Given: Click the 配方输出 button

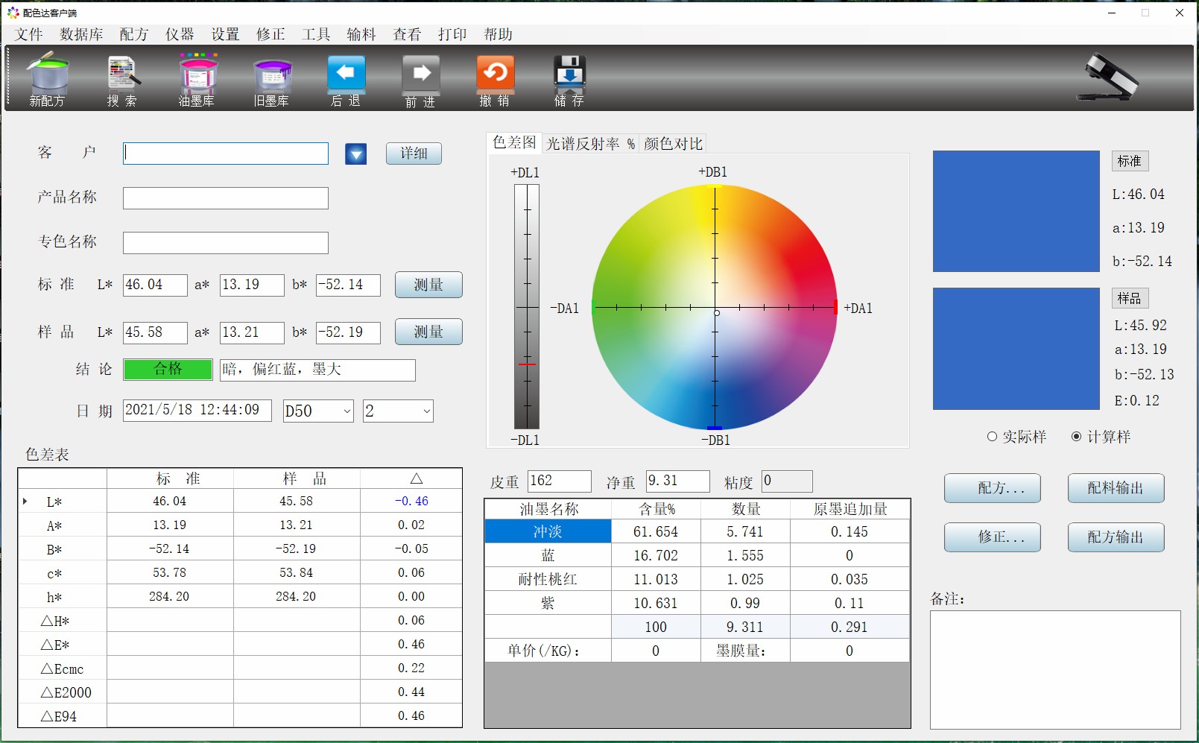Looking at the screenshot, I should tap(1115, 537).
